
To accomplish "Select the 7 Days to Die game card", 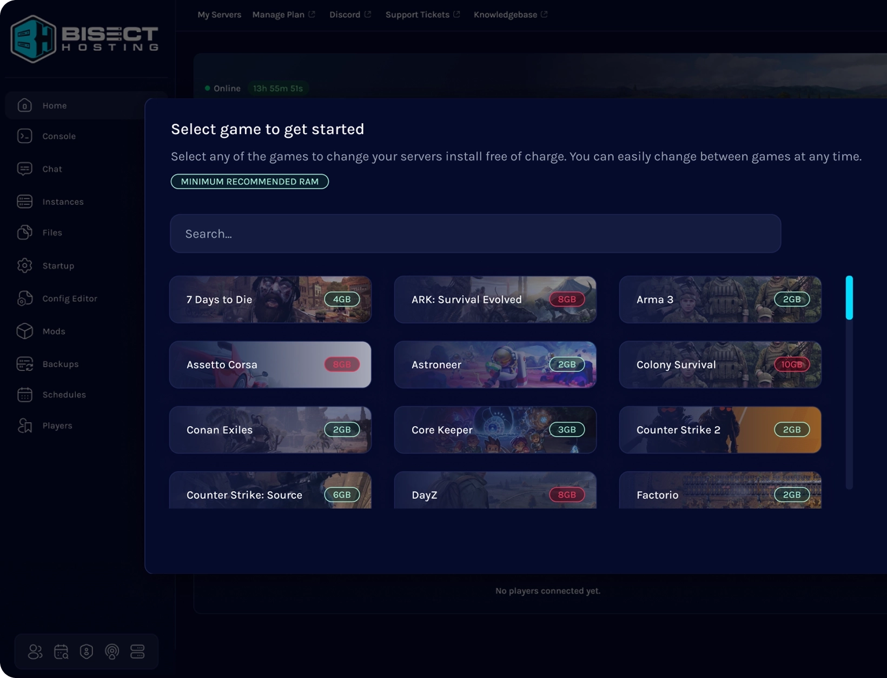I will coord(270,300).
